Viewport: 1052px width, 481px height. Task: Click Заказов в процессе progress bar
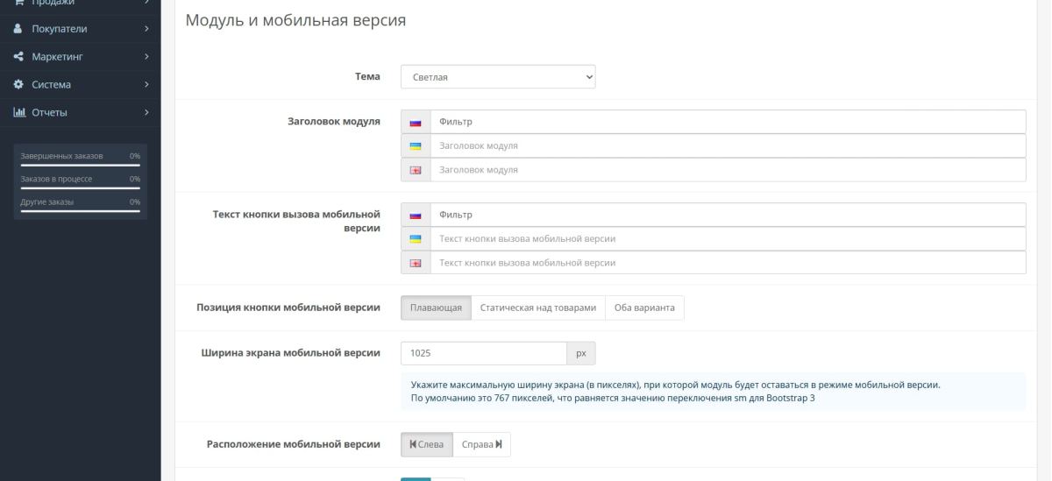pyautogui.click(x=81, y=187)
